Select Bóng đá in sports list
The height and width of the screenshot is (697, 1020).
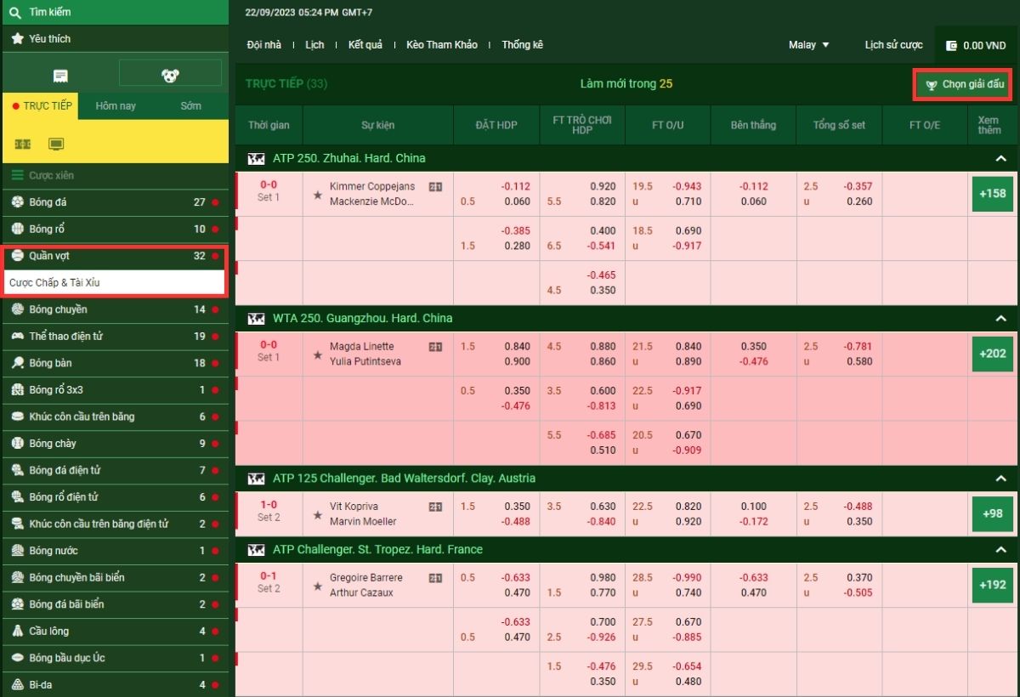48,202
